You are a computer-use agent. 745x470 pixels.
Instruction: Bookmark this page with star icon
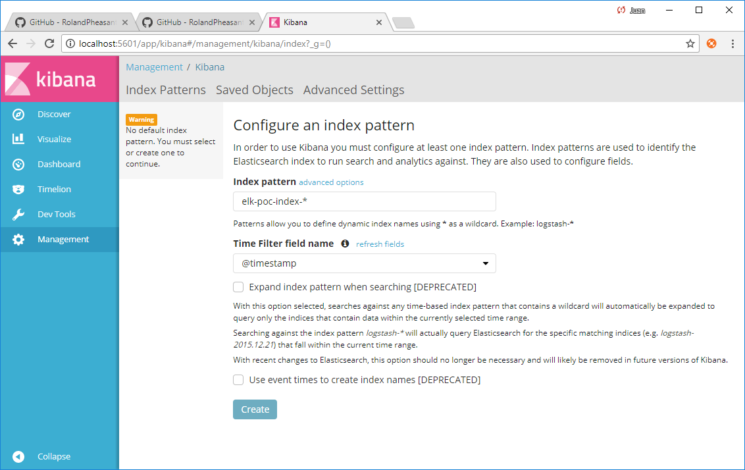tap(690, 43)
